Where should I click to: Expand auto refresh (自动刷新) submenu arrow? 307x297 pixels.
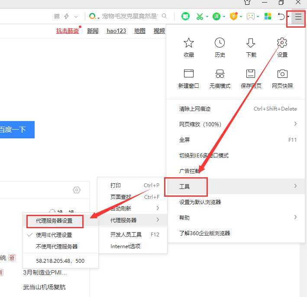158,208
